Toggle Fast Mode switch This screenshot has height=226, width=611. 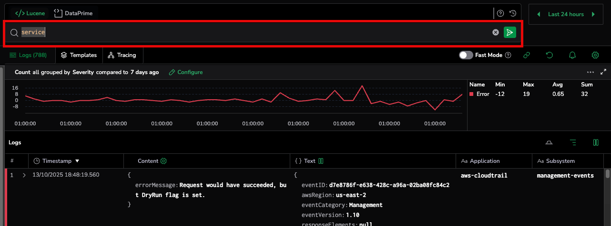pos(466,55)
